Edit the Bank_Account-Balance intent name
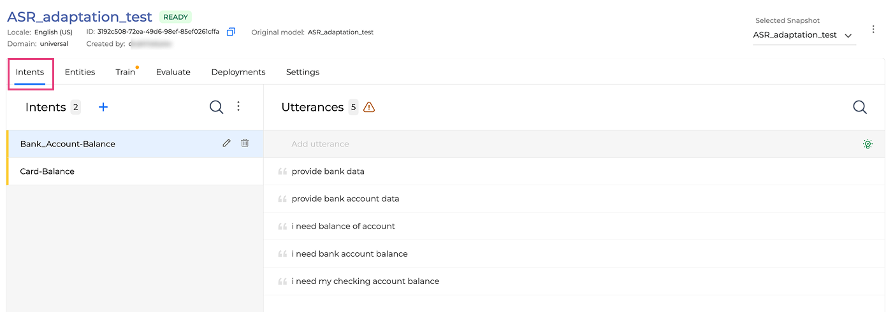 pos(226,143)
